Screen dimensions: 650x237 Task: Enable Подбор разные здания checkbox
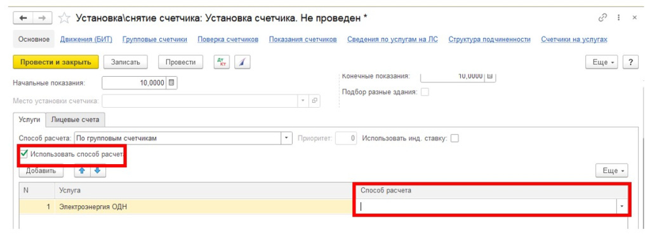coord(425,93)
